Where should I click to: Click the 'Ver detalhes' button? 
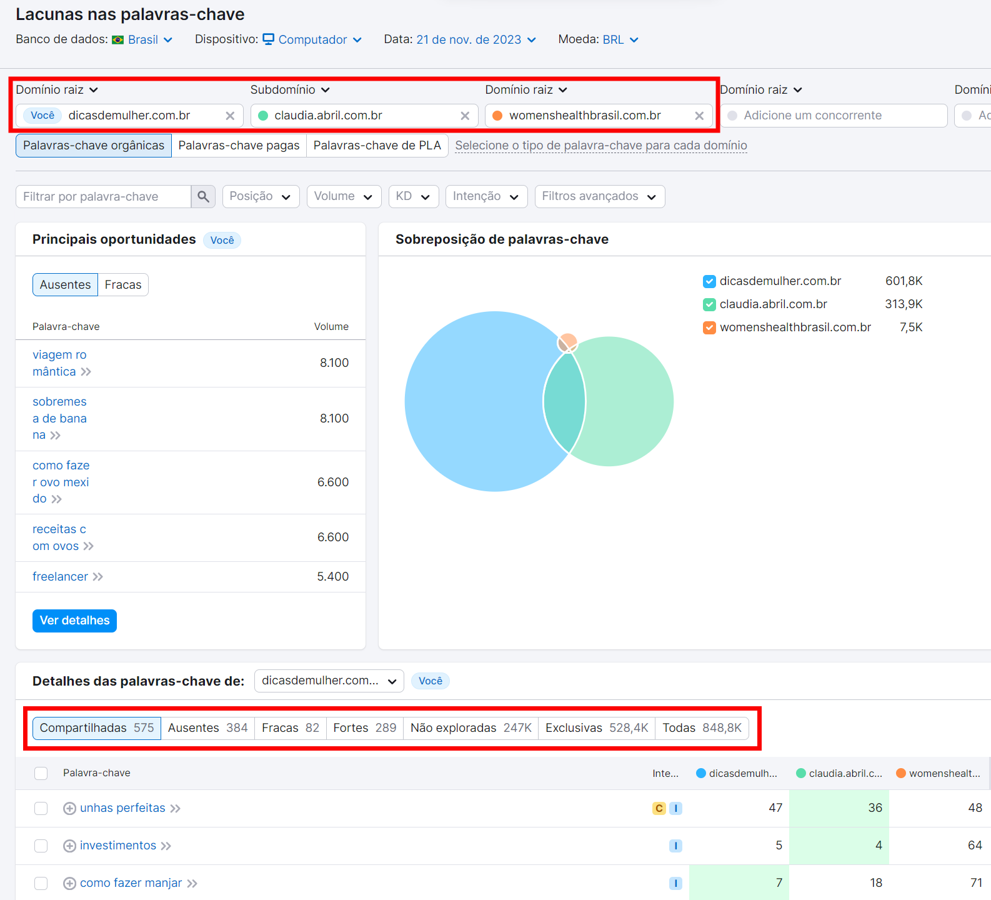[x=74, y=621]
